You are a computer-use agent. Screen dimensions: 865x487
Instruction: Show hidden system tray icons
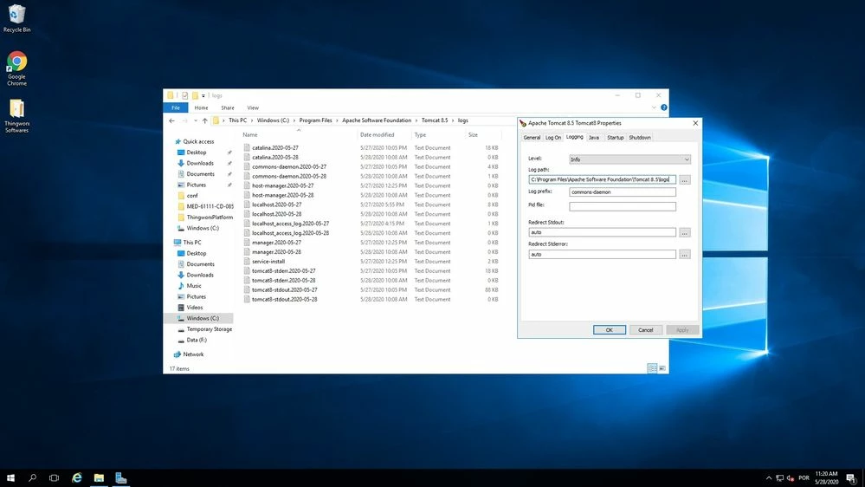769,477
